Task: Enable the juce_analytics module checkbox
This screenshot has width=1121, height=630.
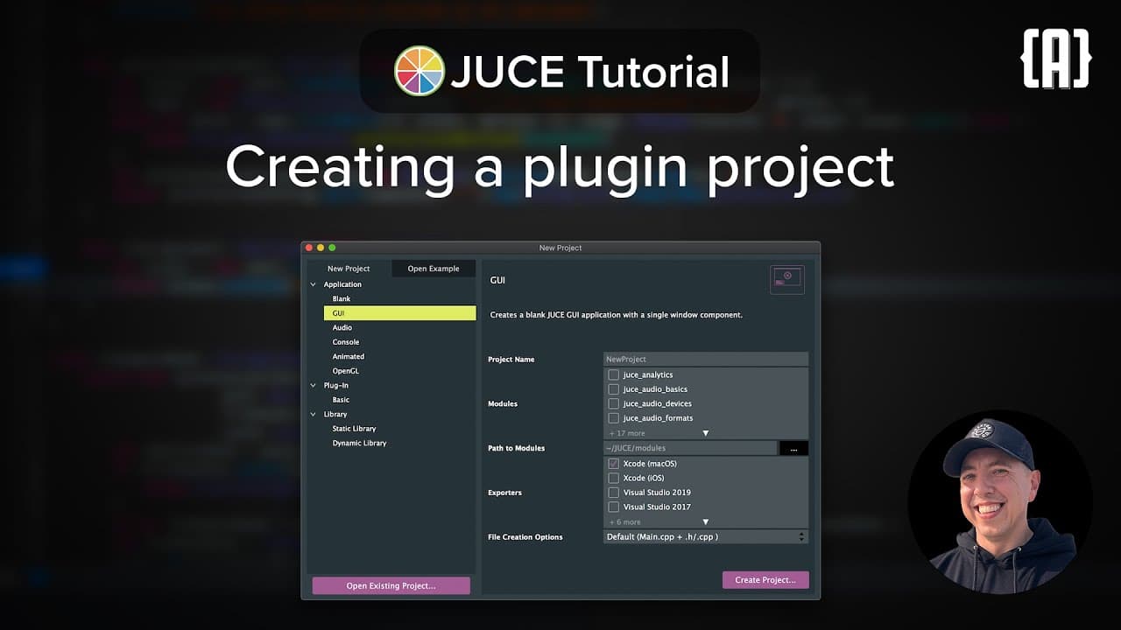Action: 614,374
